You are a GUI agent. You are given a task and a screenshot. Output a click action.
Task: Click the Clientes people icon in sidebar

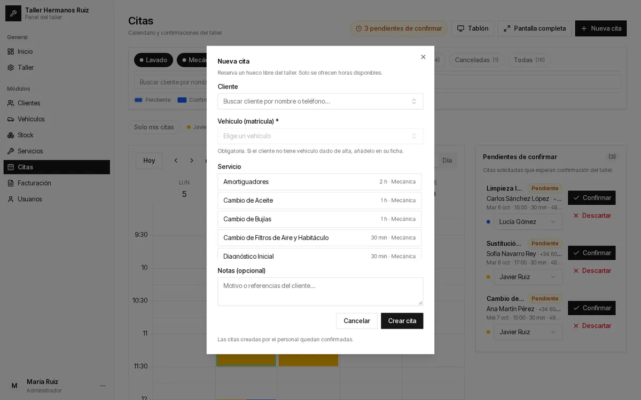click(x=11, y=103)
